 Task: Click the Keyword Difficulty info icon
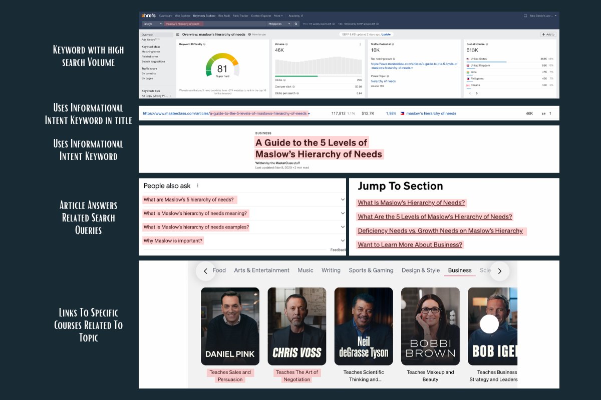[x=204, y=44]
